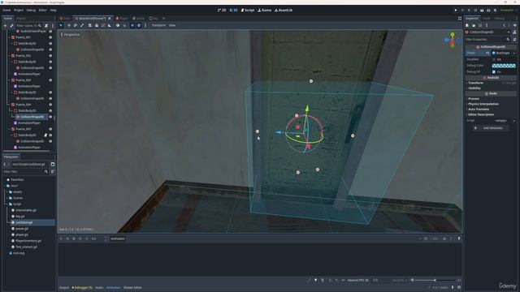Open the Perspective viewport menu button
This screenshot has width=520, height=292.
point(71,34)
